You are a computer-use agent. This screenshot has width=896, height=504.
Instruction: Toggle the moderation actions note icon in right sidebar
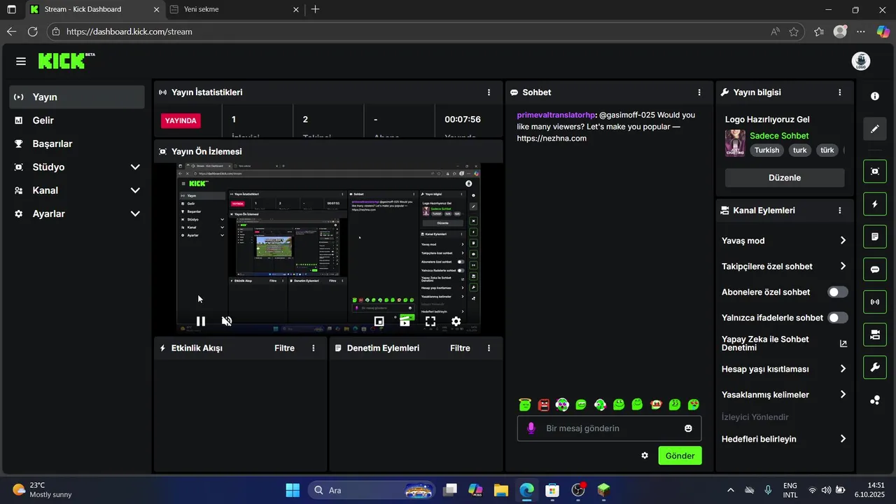pyautogui.click(x=875, y=237)
